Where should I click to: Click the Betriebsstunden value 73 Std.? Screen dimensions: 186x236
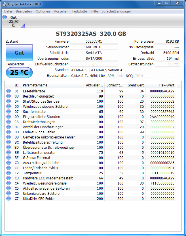click(x=167, y=64)
